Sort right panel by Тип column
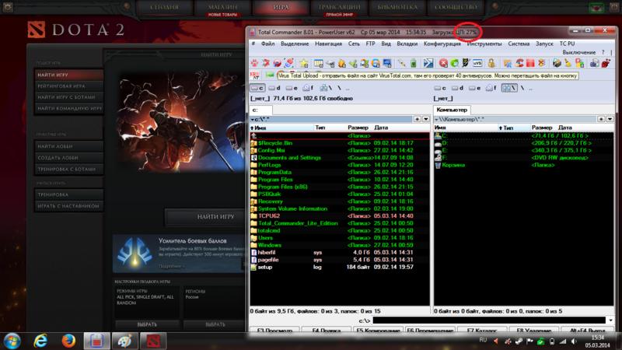The height and width of the screenshot is (350, 622). [x=514, y=128]
